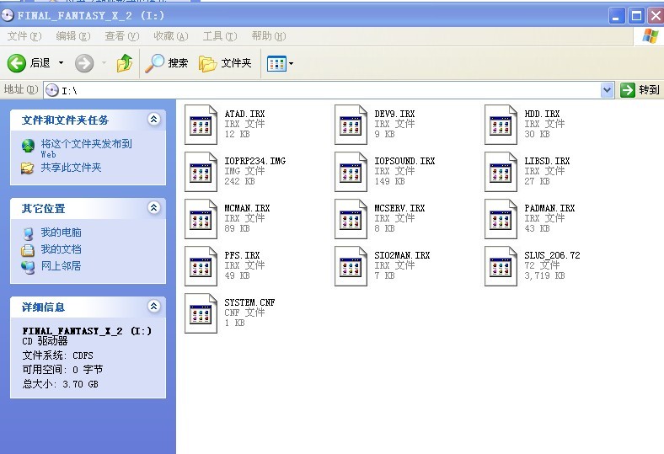664x454 pixels.
Task: Select the PADMAN.IRX file icon
Action: 501,219
